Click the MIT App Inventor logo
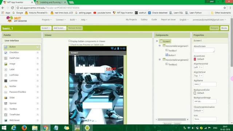The height and width of the screenshot is (131, 233). 16,19
